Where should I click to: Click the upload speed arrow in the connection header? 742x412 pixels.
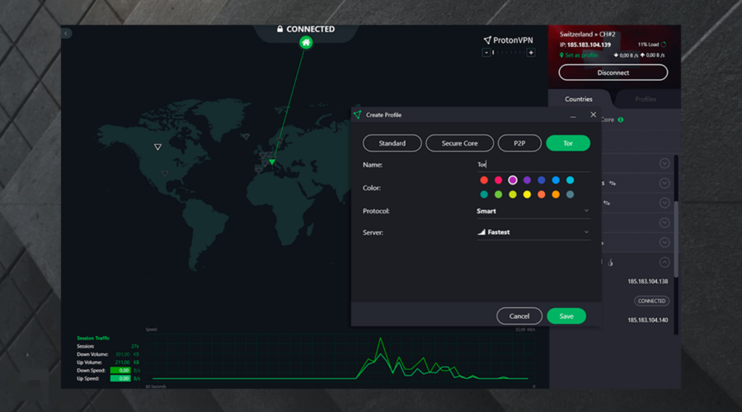pos(642,55)
